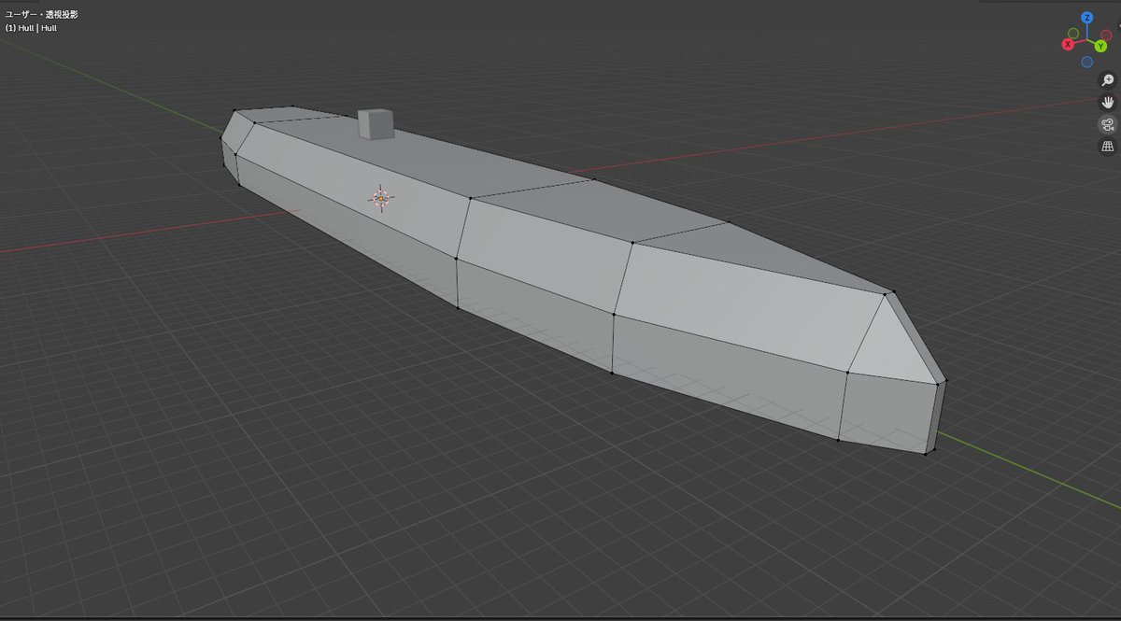Screen dimensions: 1121x621
Task: Click the zoom magnifier viewport button
Action: pos(1108,80)
